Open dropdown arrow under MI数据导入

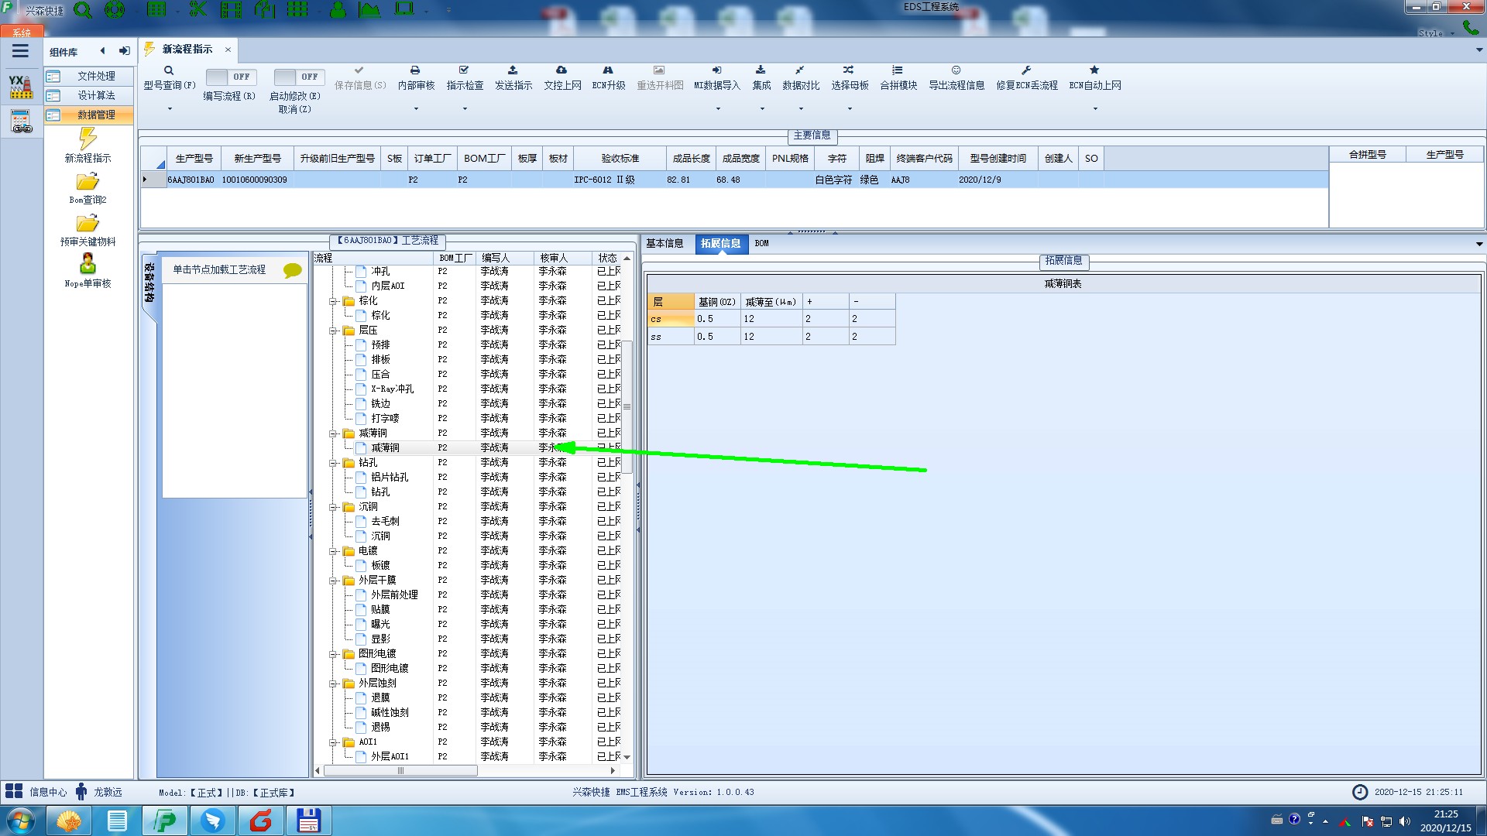(717, 109)
